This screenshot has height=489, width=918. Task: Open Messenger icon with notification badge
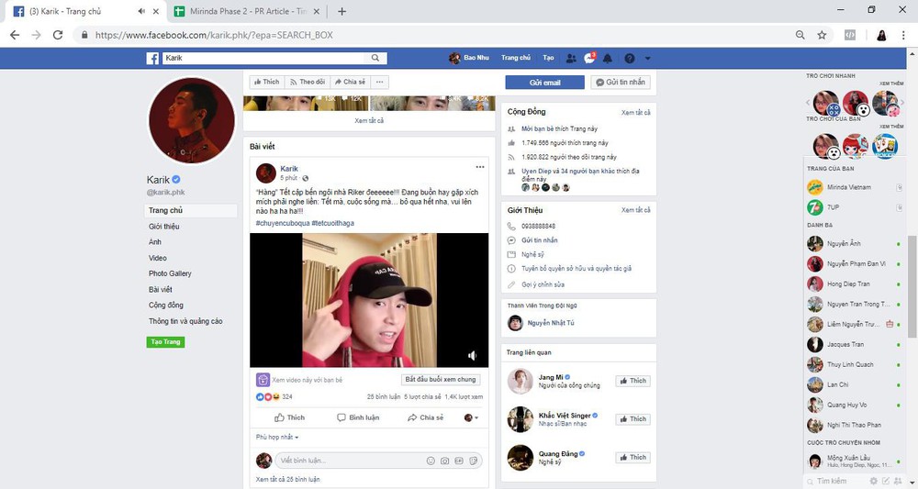click(x=589, y=58)
